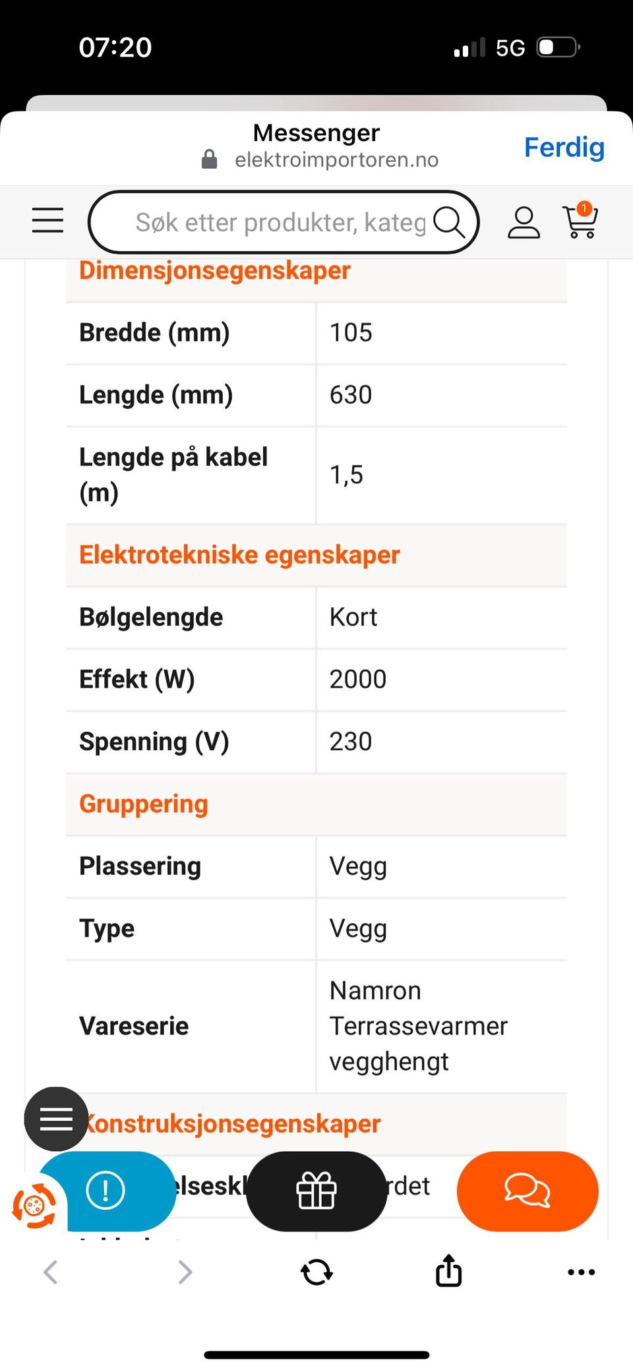The image size is (633, 1372).
Task: Open the orange chat bubble button
Action: tap(527, 1191)
